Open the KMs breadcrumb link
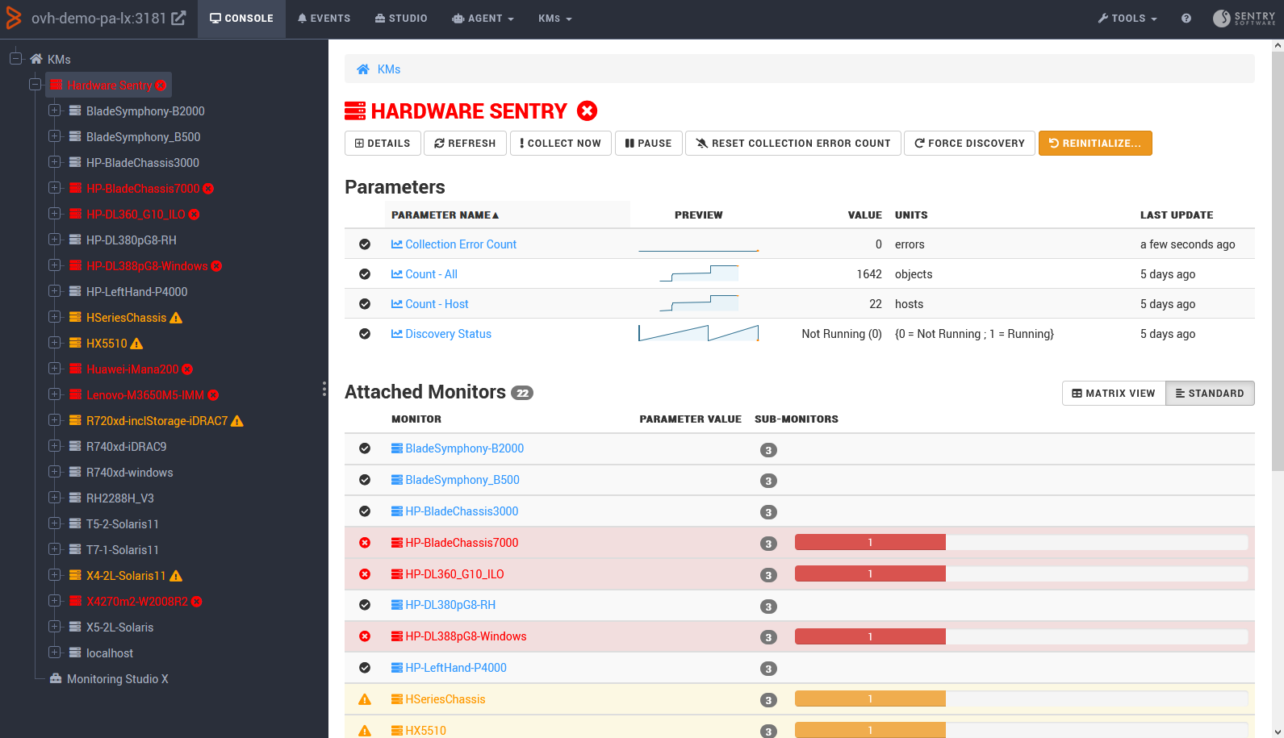 tap(389, 69)
